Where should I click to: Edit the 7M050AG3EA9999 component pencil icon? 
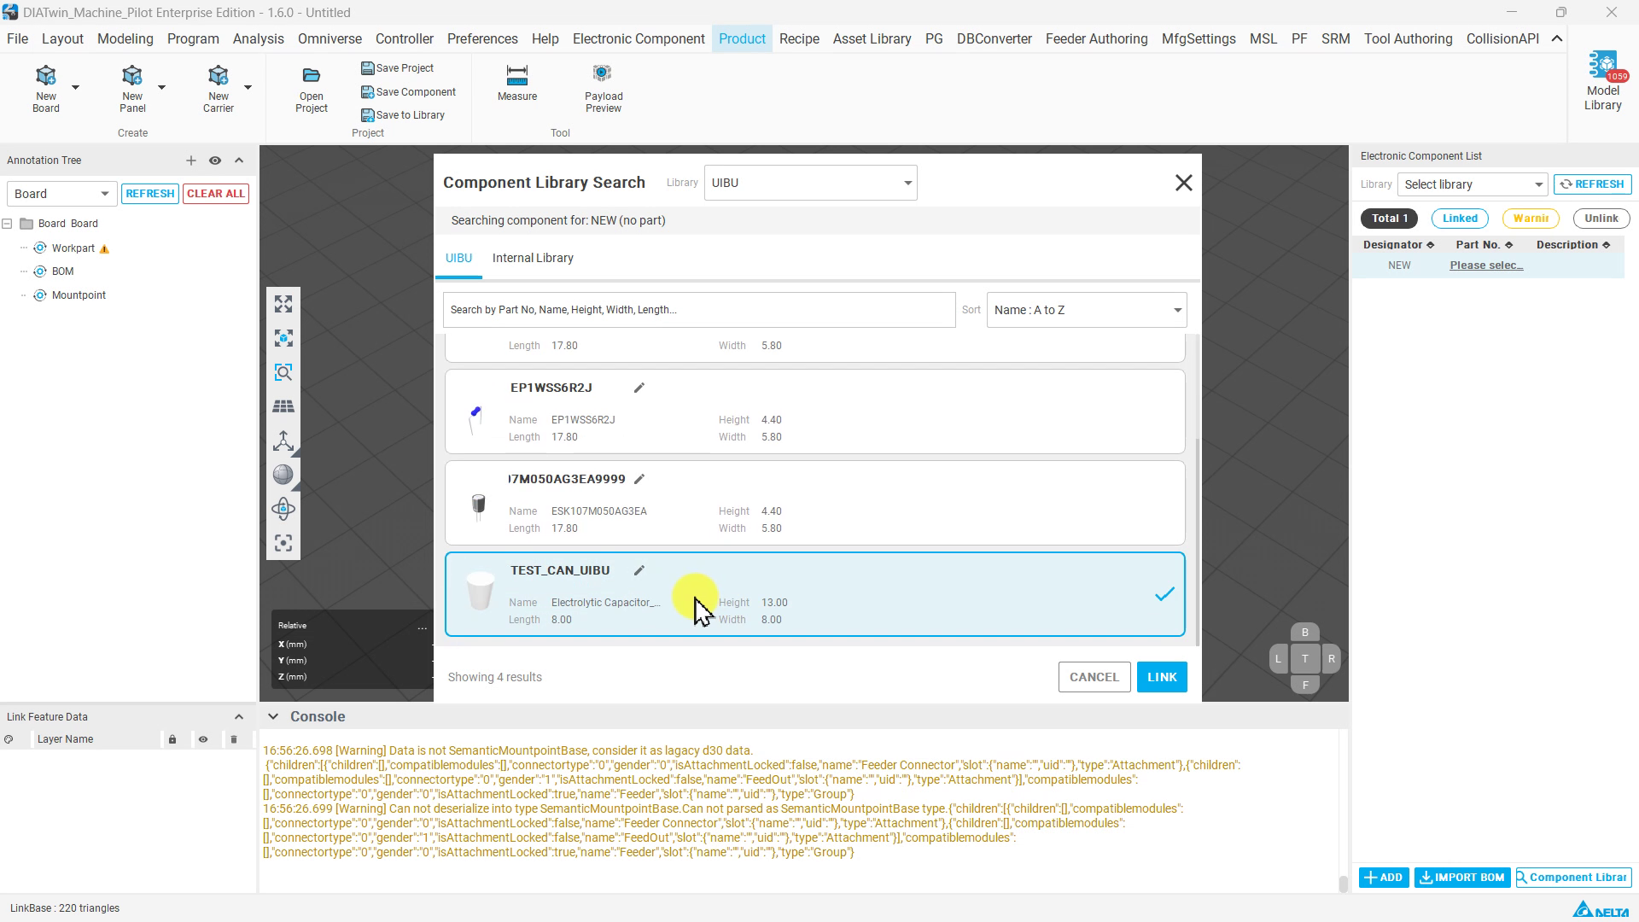639,479
